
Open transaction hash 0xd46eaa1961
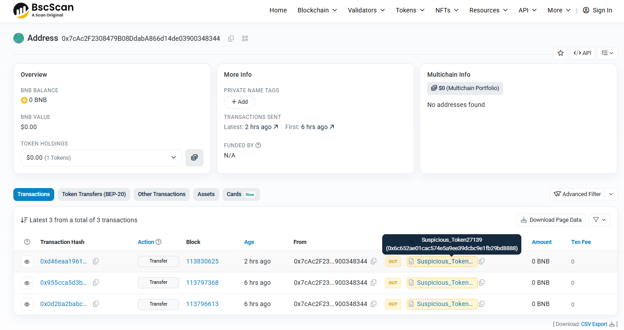[64, 261]
